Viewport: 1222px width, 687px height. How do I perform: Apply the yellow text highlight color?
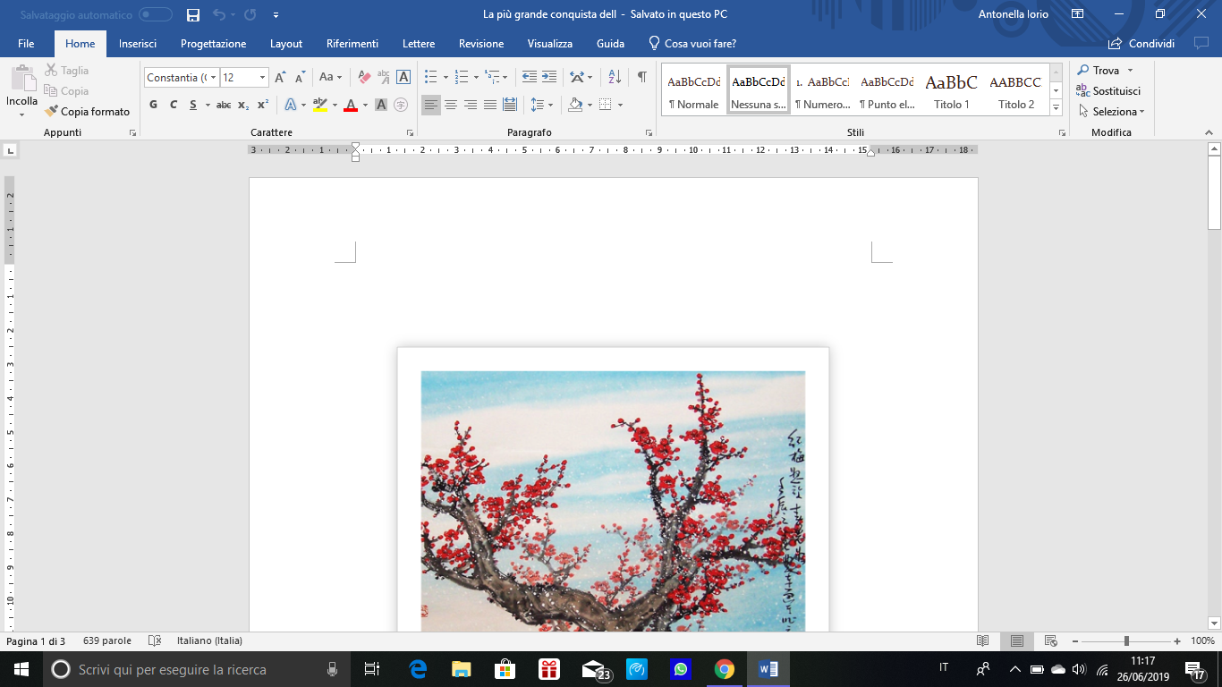pyautogui.click(x=319, y=105)
